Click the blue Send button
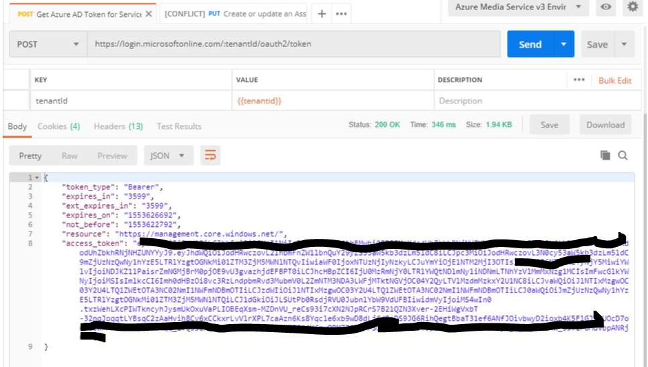 pyautogui.click(x=530, y=44)
